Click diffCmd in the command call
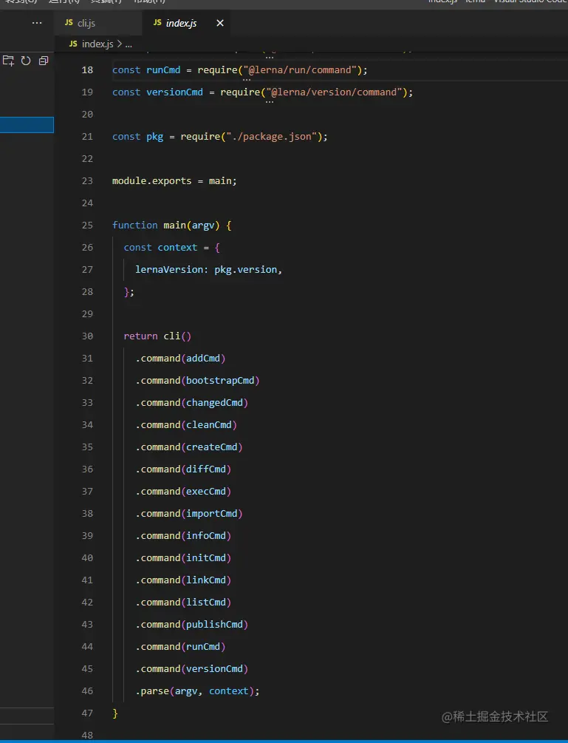This screenshot has width=568, height=743. (206, 469)
